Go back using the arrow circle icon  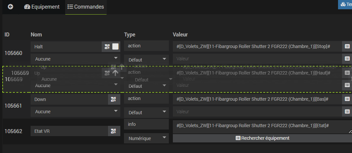click(x=10, y=7)
